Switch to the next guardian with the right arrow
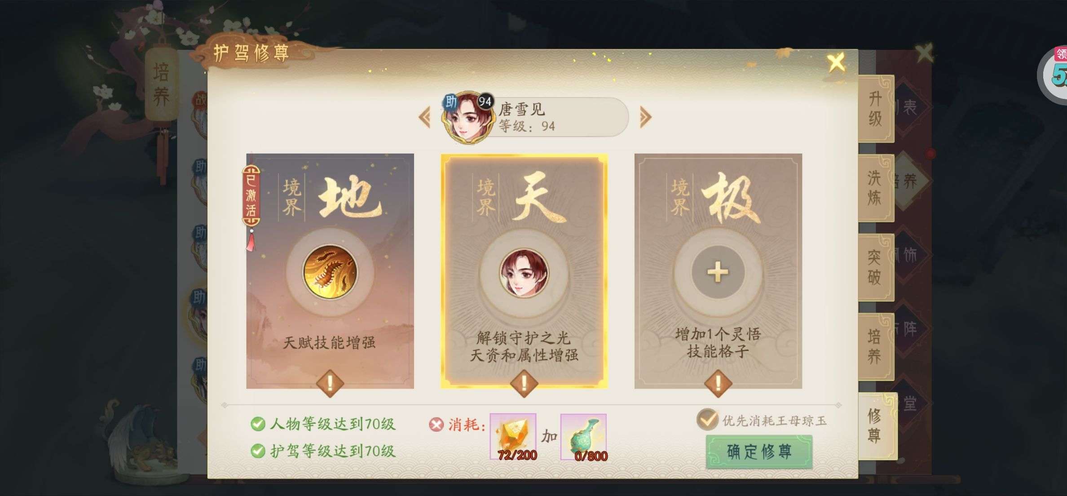The image size is (1067, 496). coord(645,117)
